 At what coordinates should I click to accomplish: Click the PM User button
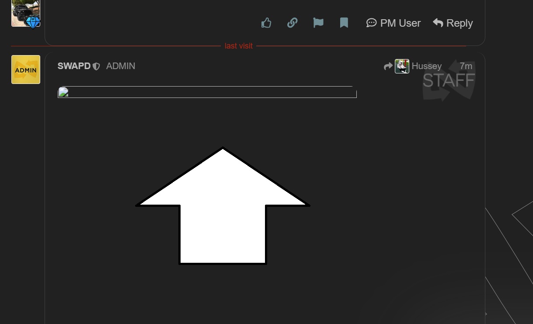coord(394,23)
